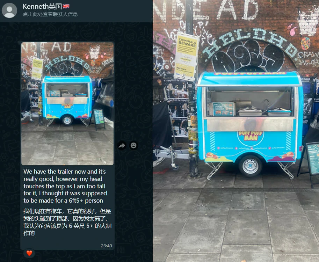Click the Puff Puff Man logo on the enlarged trailer

click(251, 137)
